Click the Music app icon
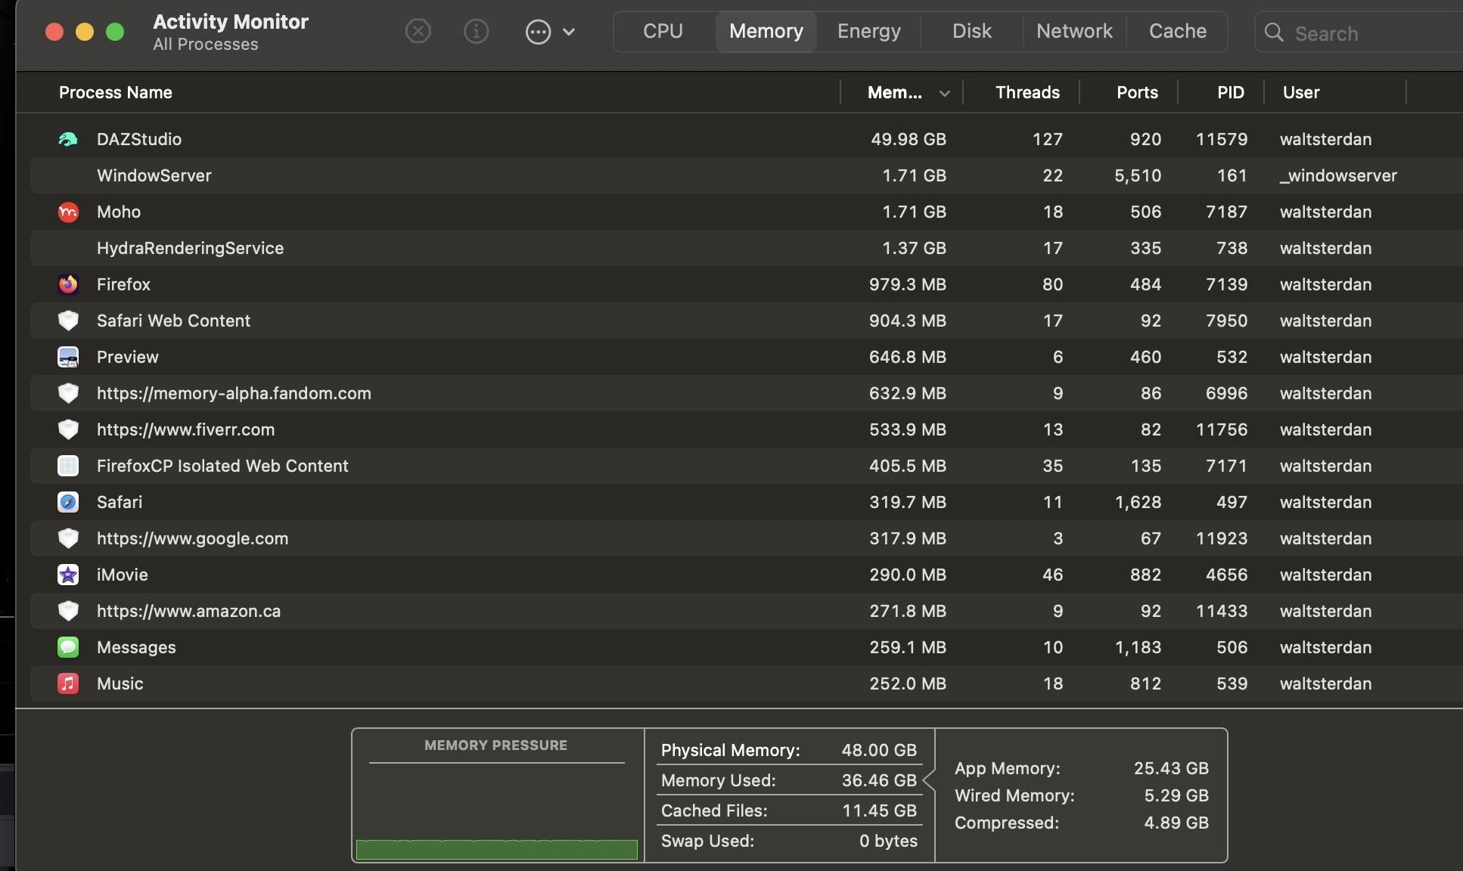This screenshot has width=1463, height=871. 68,683
